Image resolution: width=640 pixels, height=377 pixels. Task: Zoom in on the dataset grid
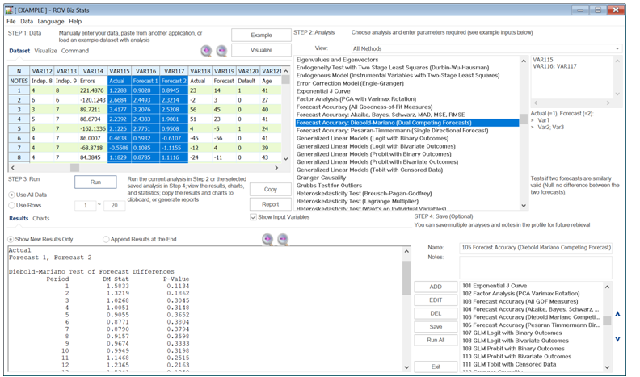click(207, 51)
